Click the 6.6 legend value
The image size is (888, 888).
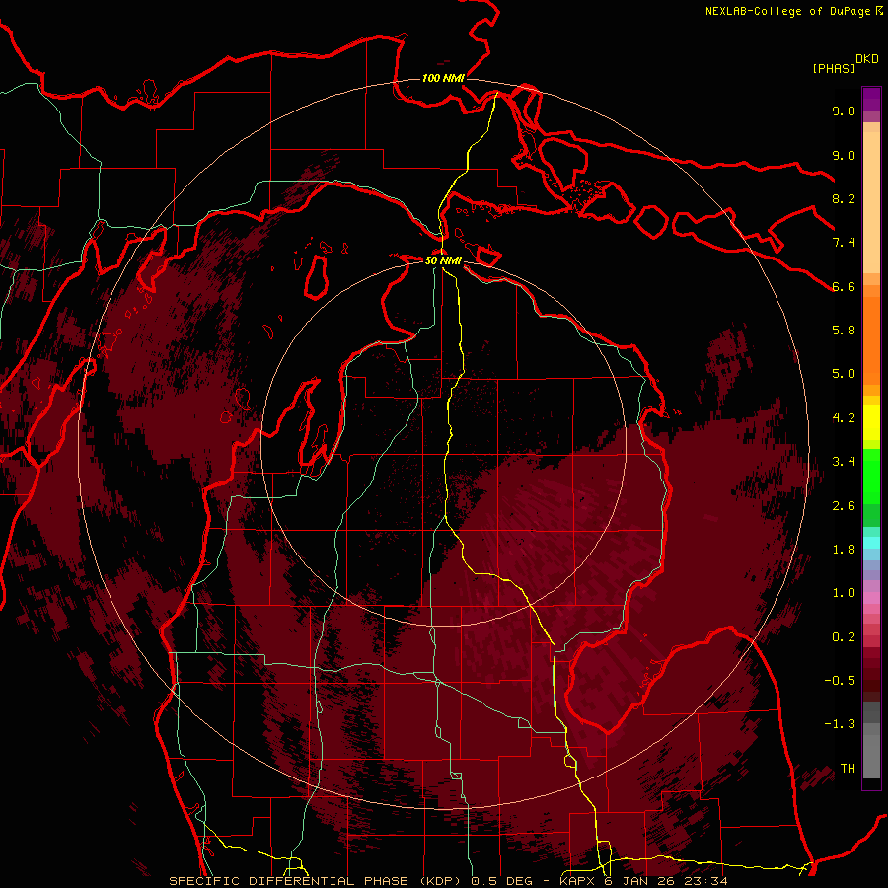[844, 286]
